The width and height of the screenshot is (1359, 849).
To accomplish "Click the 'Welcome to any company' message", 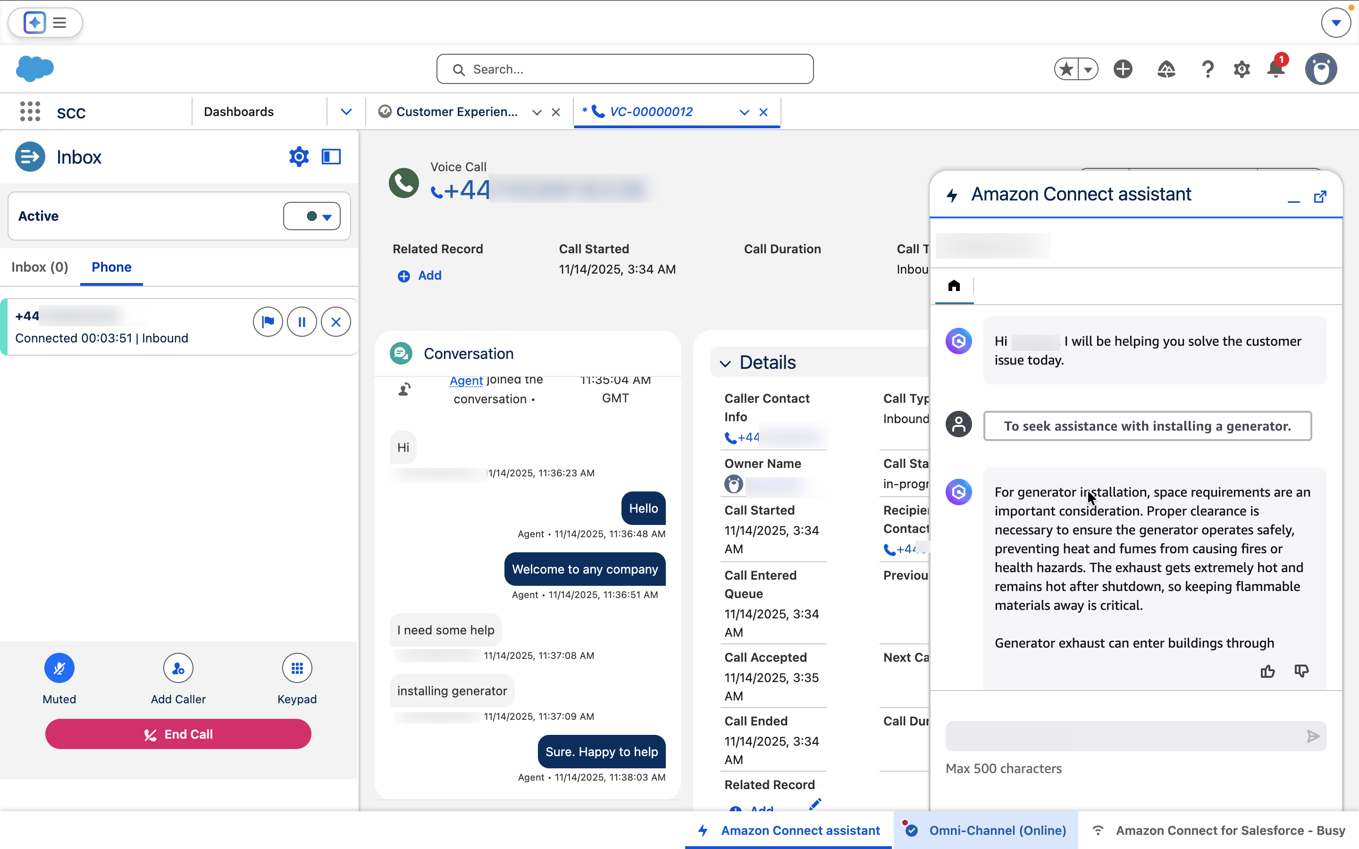I will [585, 569].
